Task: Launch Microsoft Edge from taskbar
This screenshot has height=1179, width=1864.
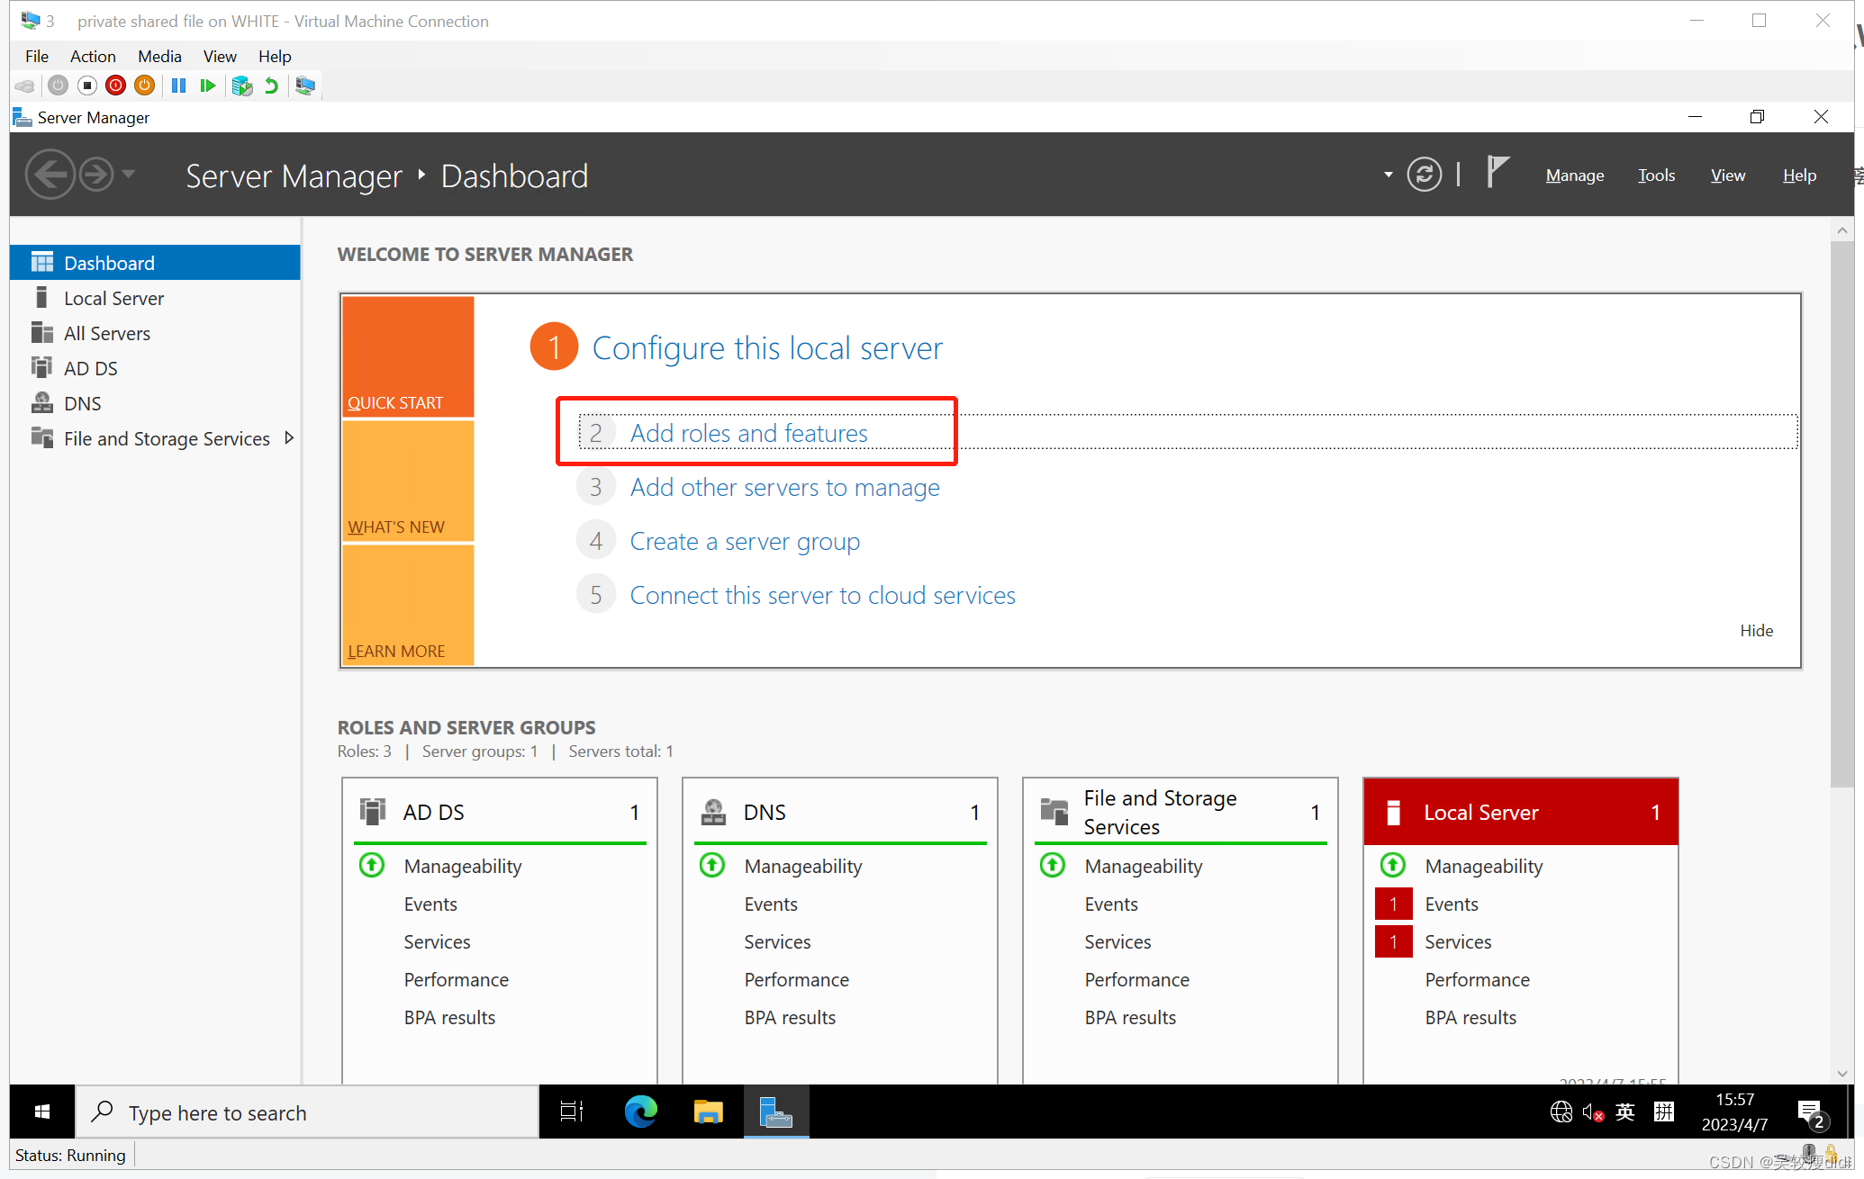Action: point(640,1112)
